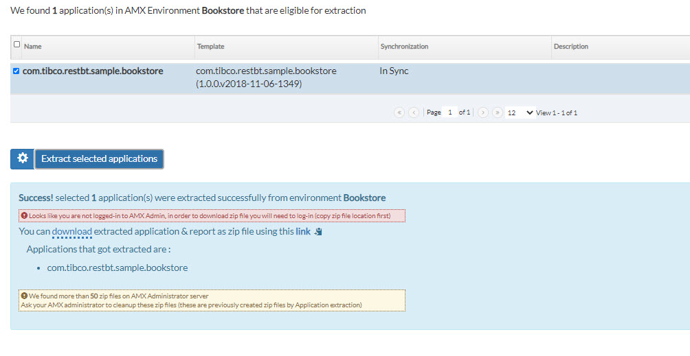This screenshot has height=356, width=690.
Task: Go to next page pagination icon
Action: point(482,112)
